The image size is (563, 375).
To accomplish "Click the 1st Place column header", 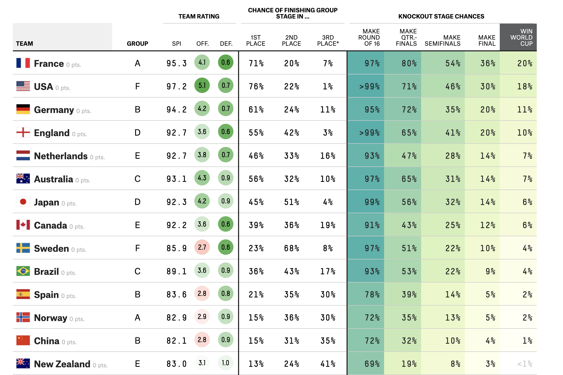I will [256, 41].
